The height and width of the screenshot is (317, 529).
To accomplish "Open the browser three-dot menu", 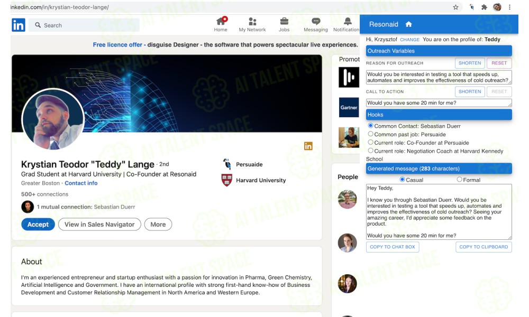I will click(509, 7).
